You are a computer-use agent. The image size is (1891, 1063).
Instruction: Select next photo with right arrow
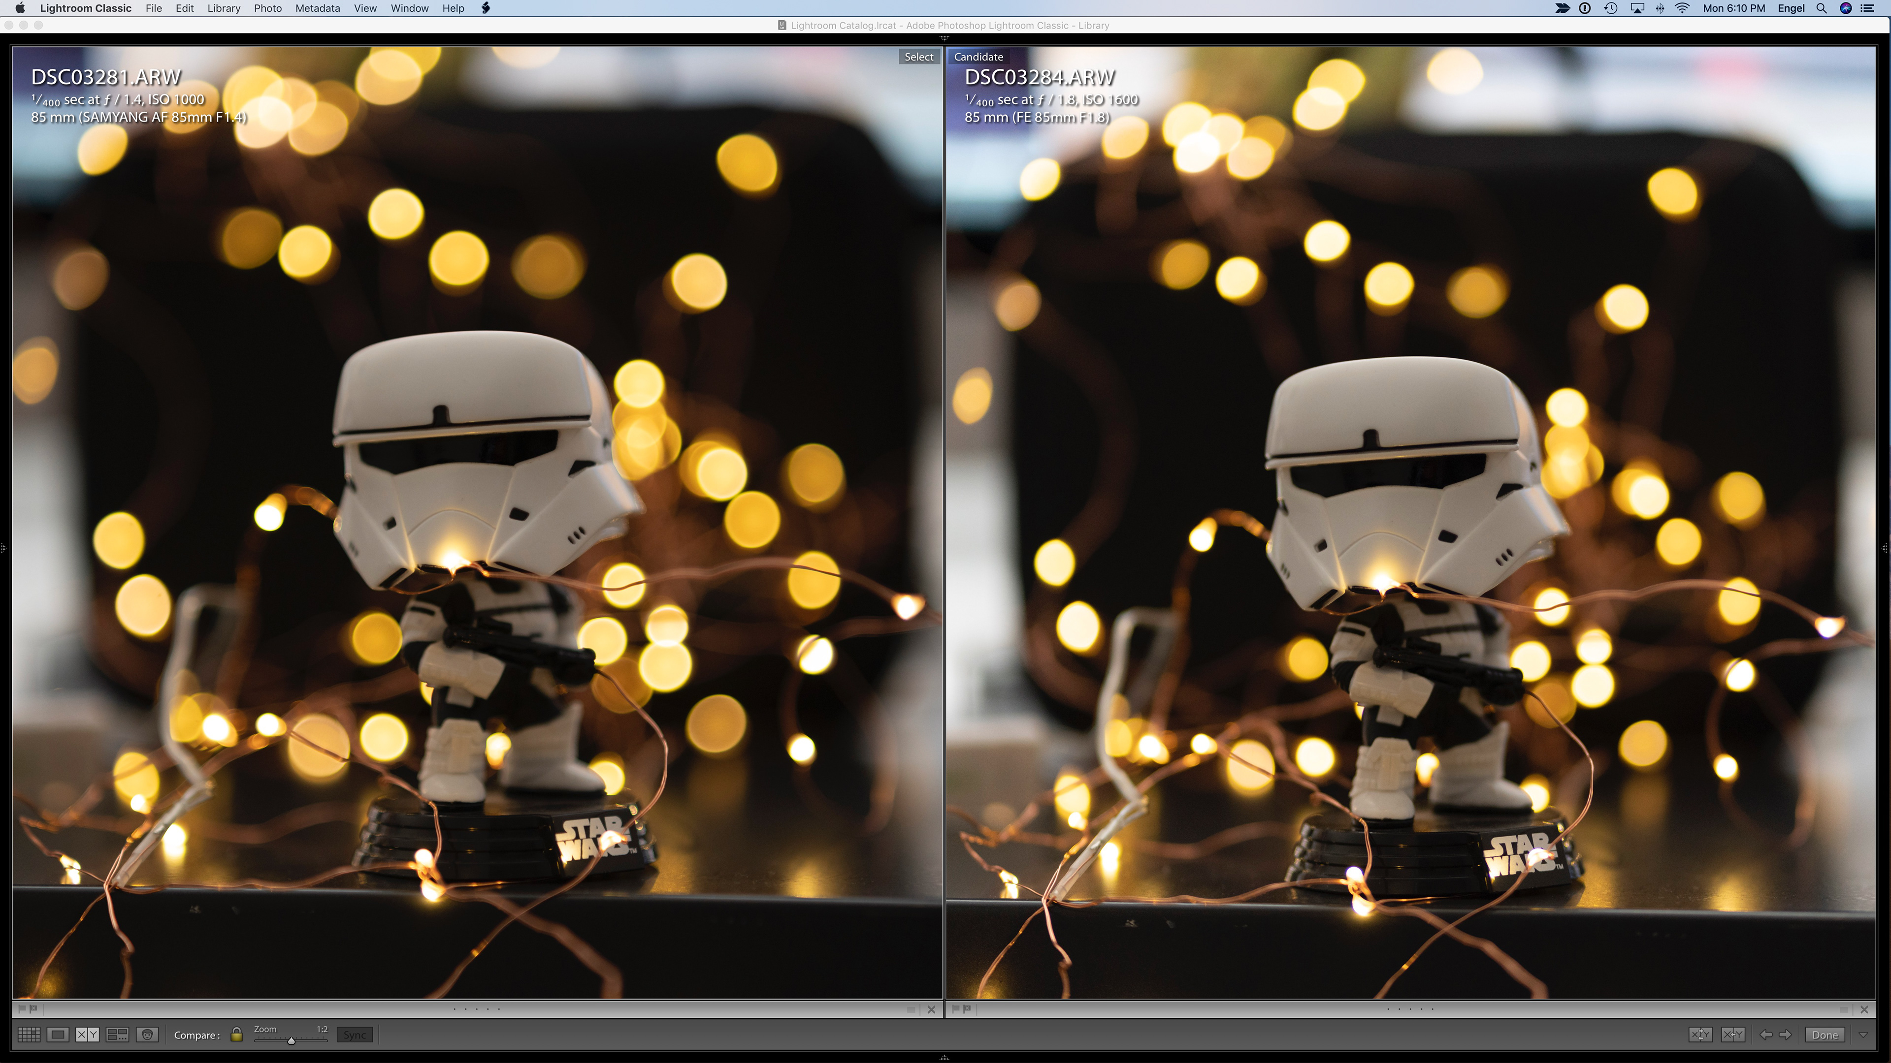(x=1785, y=1034)
